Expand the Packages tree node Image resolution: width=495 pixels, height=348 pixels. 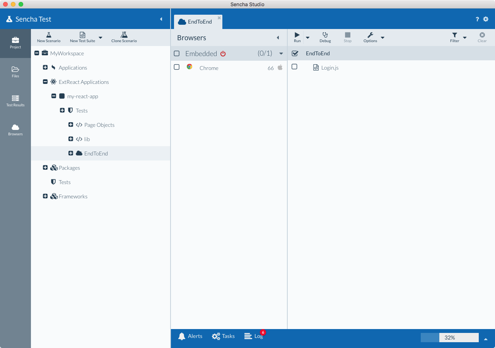pos(45,167)
